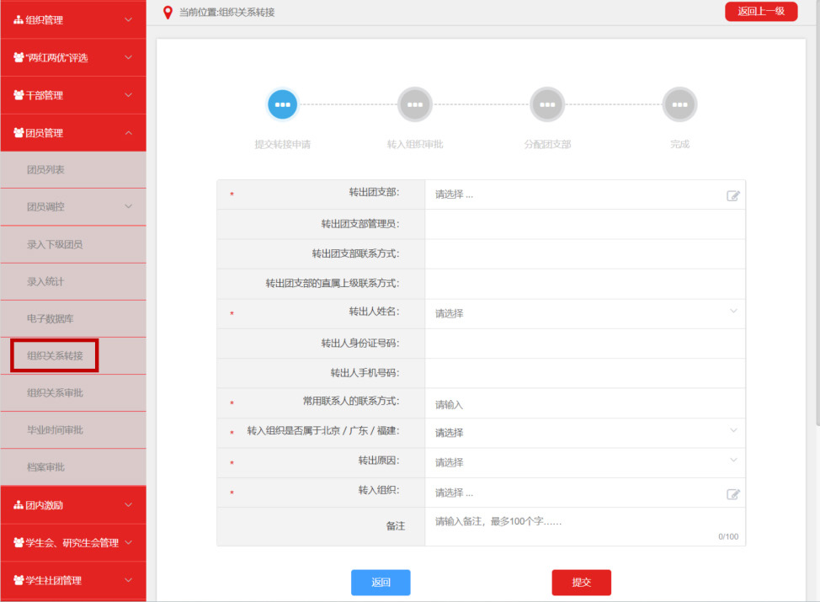Image resolution: width=820 pixels, height=602 pixels.
Task: Click the red location pin icon
Action: [168, 13]
